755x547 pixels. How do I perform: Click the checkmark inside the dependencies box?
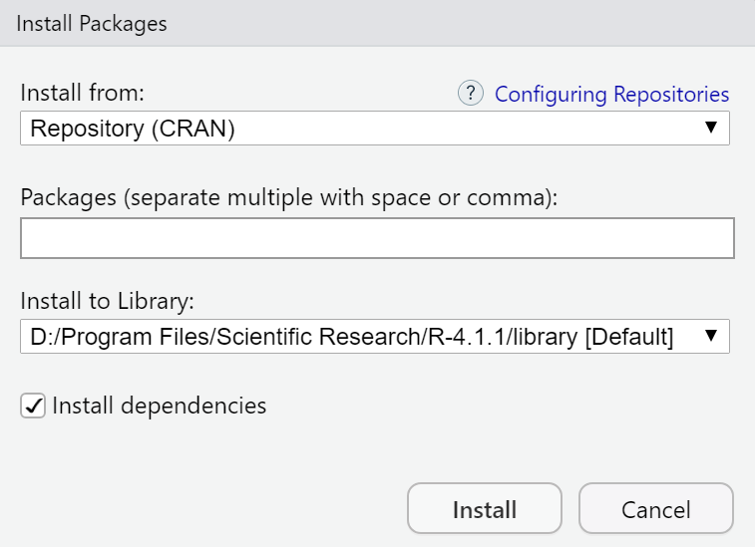tap(33, 407)
